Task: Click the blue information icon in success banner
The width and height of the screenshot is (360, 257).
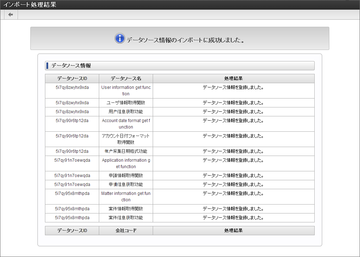Action: [120, 39]
